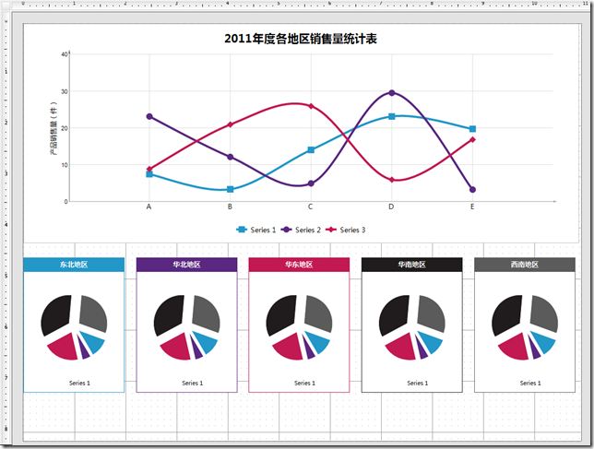
Task: Select the 东北地区 blue header
Action: [x=74, y=265]
